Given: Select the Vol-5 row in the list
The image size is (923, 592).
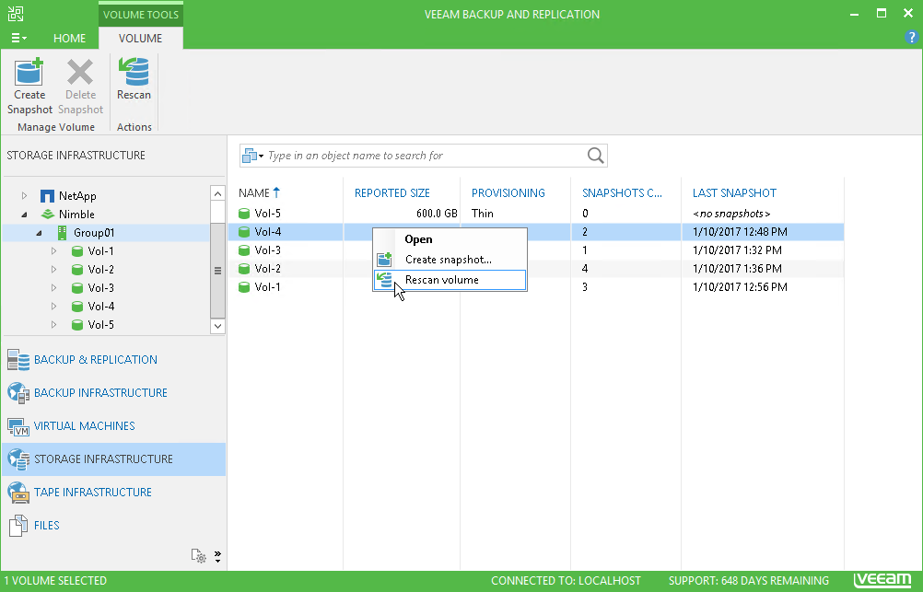Looking at the screenshot, I should point(536,214).
